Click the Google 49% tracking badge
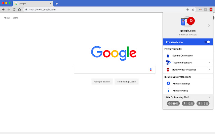This screenshot has width=215, height=134. pyautogui.click(x=173, y=104)
